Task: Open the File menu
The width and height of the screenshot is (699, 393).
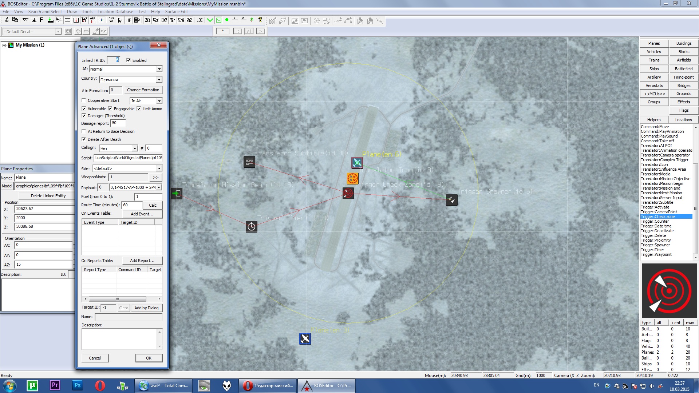Action: coord(6,12)
